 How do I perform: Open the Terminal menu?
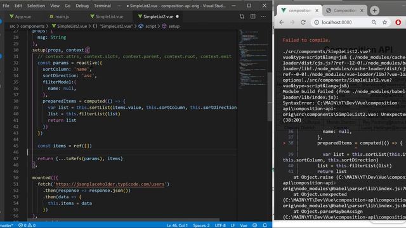click(x=102, y=6)
